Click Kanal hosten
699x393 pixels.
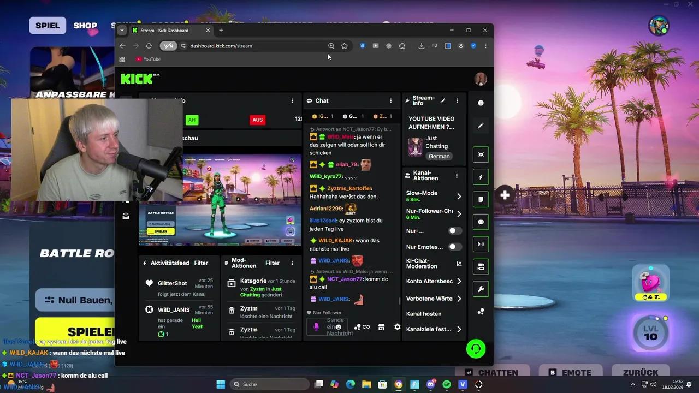coord(424,314)
